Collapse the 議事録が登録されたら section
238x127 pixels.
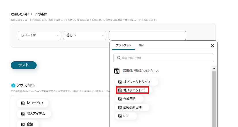pos(157,71)
